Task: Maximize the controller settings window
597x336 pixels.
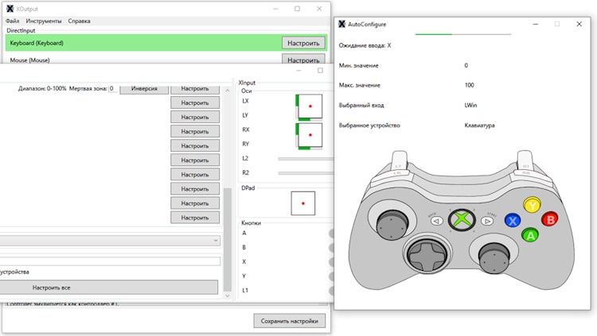Action: click(320, 71)
